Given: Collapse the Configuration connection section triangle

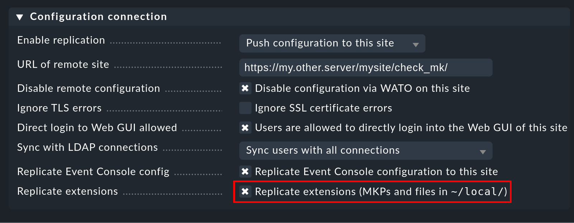Looking at the screenshot, I should click(x=20, y=17).
